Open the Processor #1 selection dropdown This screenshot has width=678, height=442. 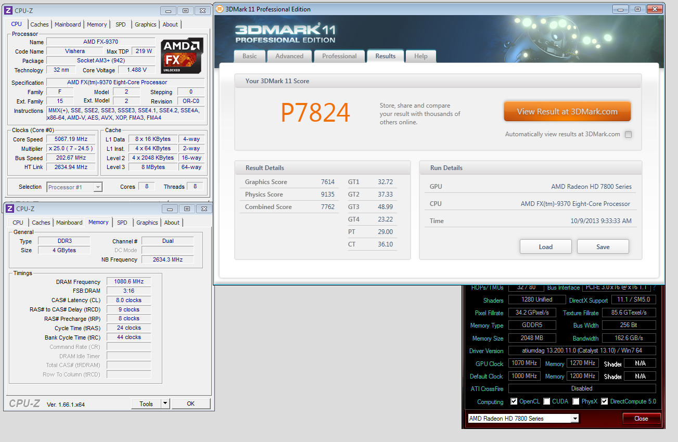point(74,187)
